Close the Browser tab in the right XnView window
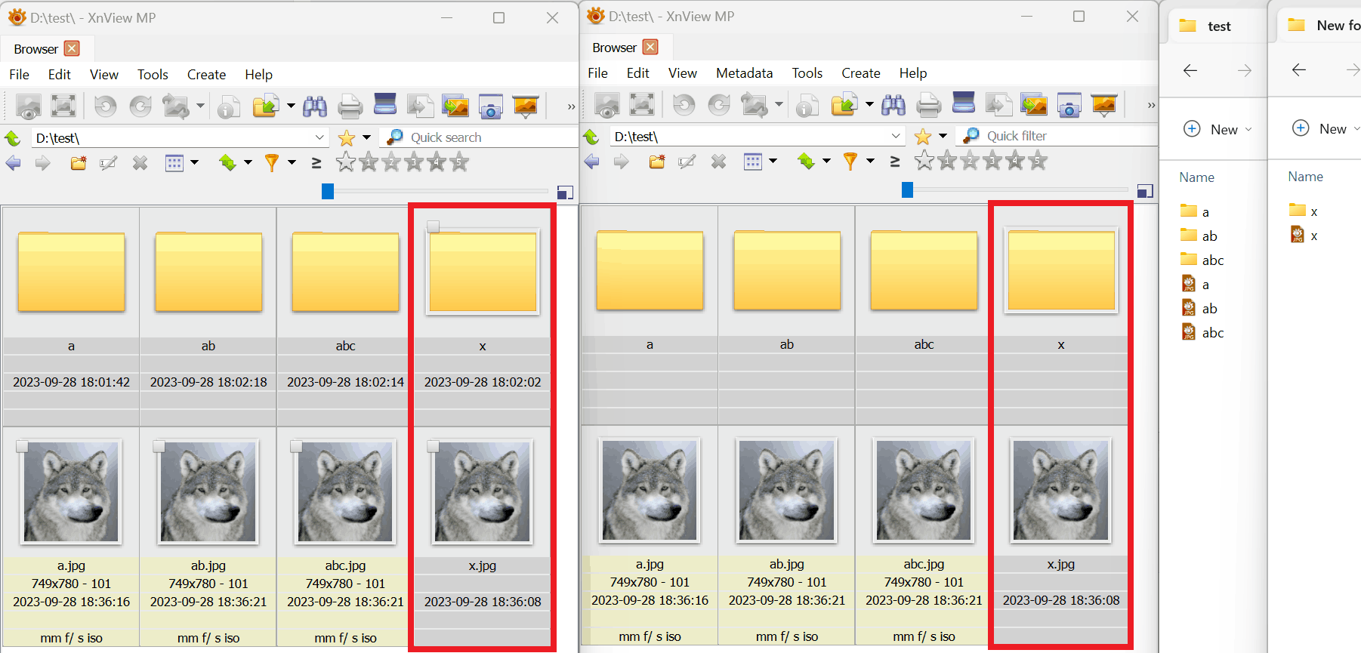The image size is (1361, 653). click(x=650, y=47)
